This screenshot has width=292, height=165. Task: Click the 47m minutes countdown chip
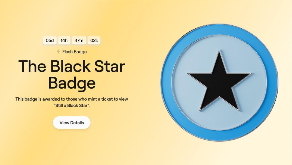[x=79, y=40]
